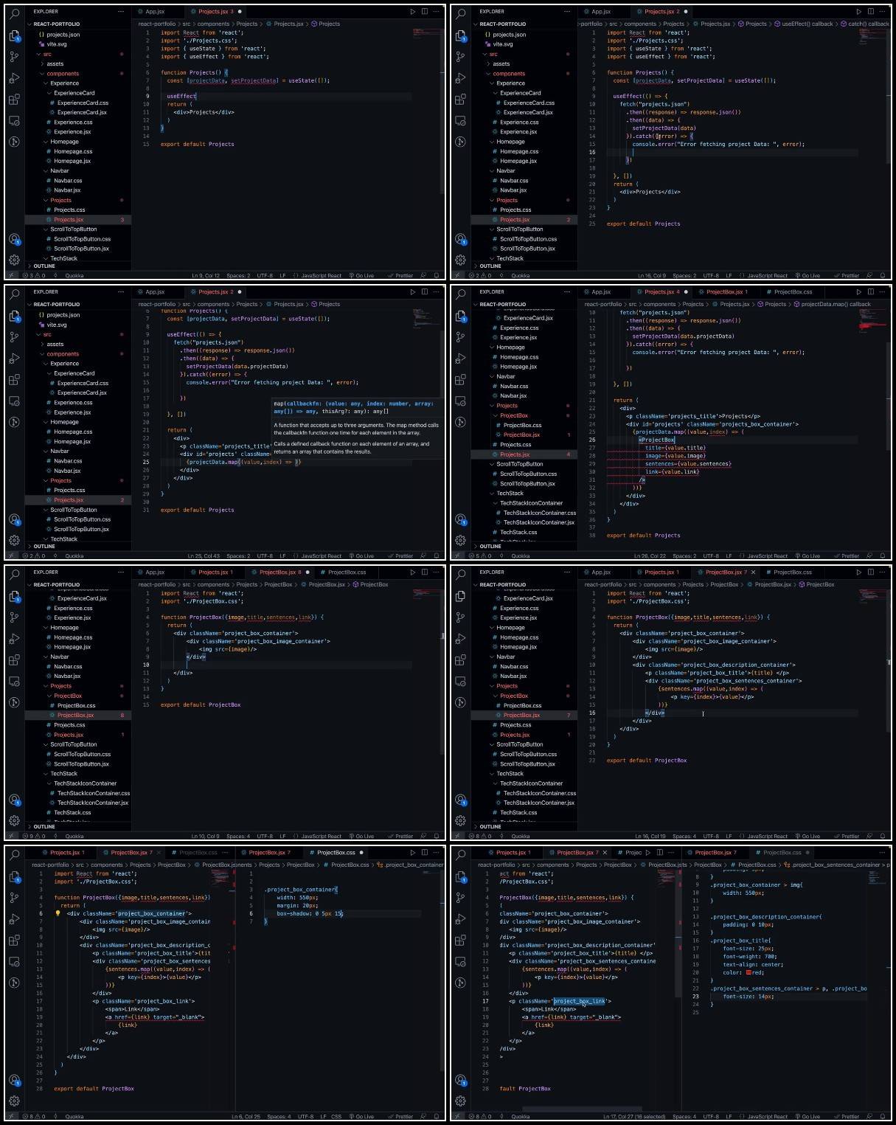The image size is (896, 1125).
Task: Click red color swatch in the project_box_title rule
Action: coord(749,973)
